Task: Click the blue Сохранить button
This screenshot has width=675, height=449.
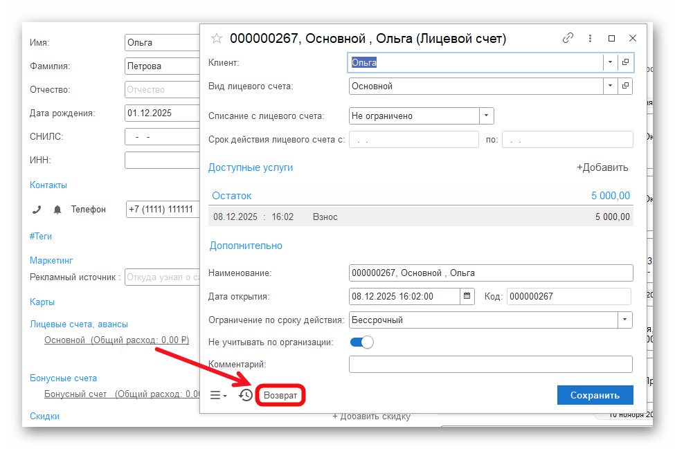Action: [x=595, y=395]
